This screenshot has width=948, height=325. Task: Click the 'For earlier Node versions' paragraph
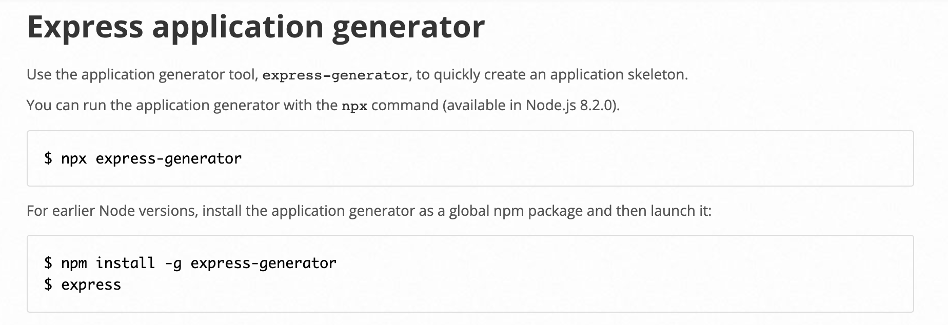369,211
